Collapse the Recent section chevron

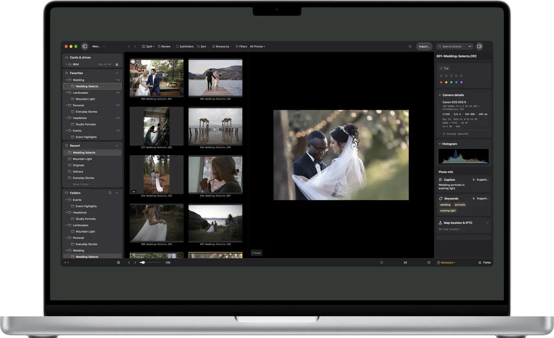(117, 146)
